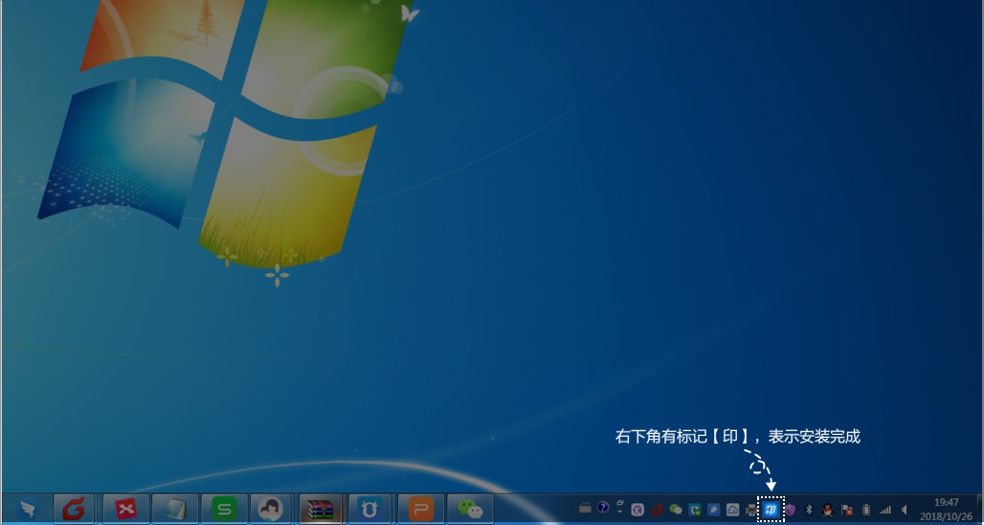Click the purple shield tray icon

790,510
